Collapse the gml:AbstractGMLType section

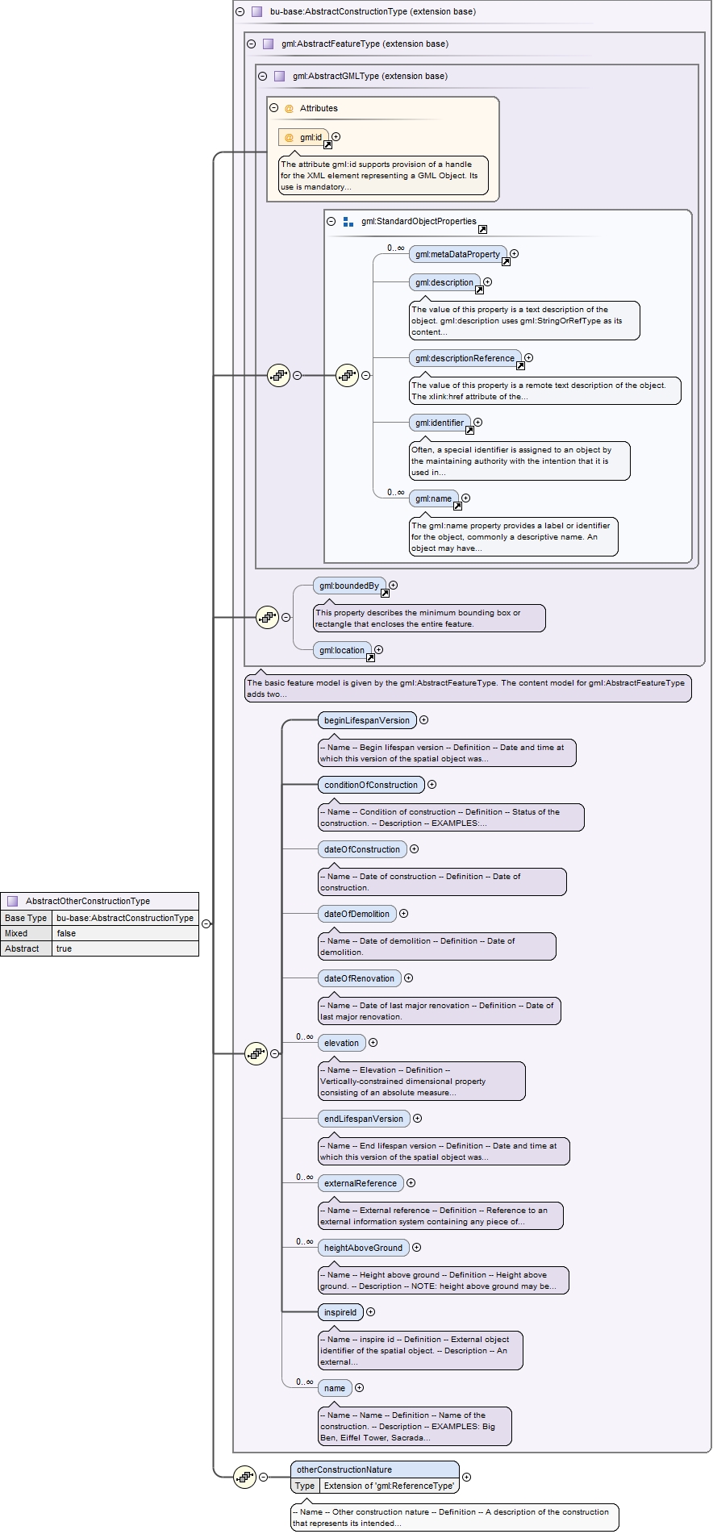coord(262,76)
